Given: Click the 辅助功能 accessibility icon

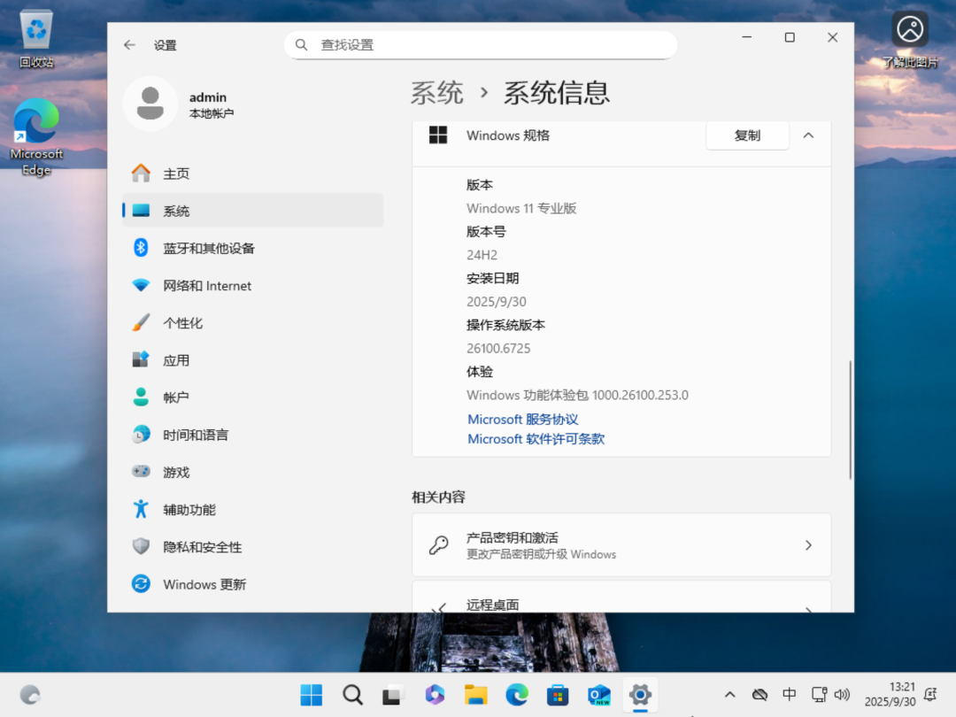Looking at the screenshot, I should [141, 509].
